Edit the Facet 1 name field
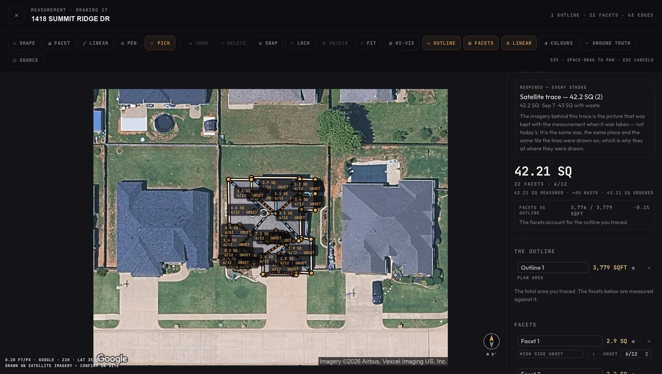Image resolution: width=662 pixels, height=374 pixels. [x=560, y=341]
